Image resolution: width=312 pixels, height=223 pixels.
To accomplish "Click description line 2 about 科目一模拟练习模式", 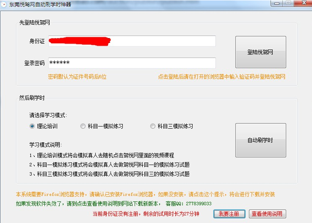I will (110, 165).
